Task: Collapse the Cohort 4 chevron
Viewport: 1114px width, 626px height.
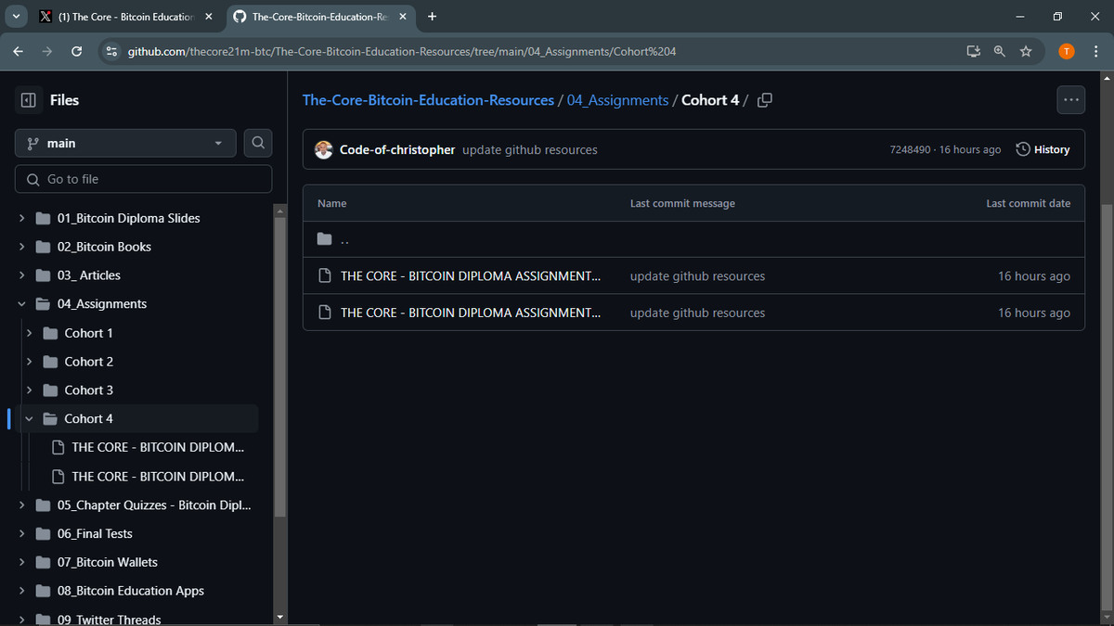Action: coord(29,419)
